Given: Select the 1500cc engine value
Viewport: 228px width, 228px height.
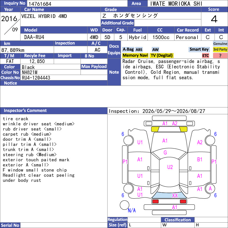Looking at the screenshot, I should coord(161,37).
